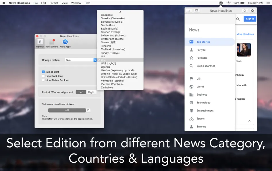Pick UAE edition
This screenshot has height=171, width=272.
coord(120,64)
